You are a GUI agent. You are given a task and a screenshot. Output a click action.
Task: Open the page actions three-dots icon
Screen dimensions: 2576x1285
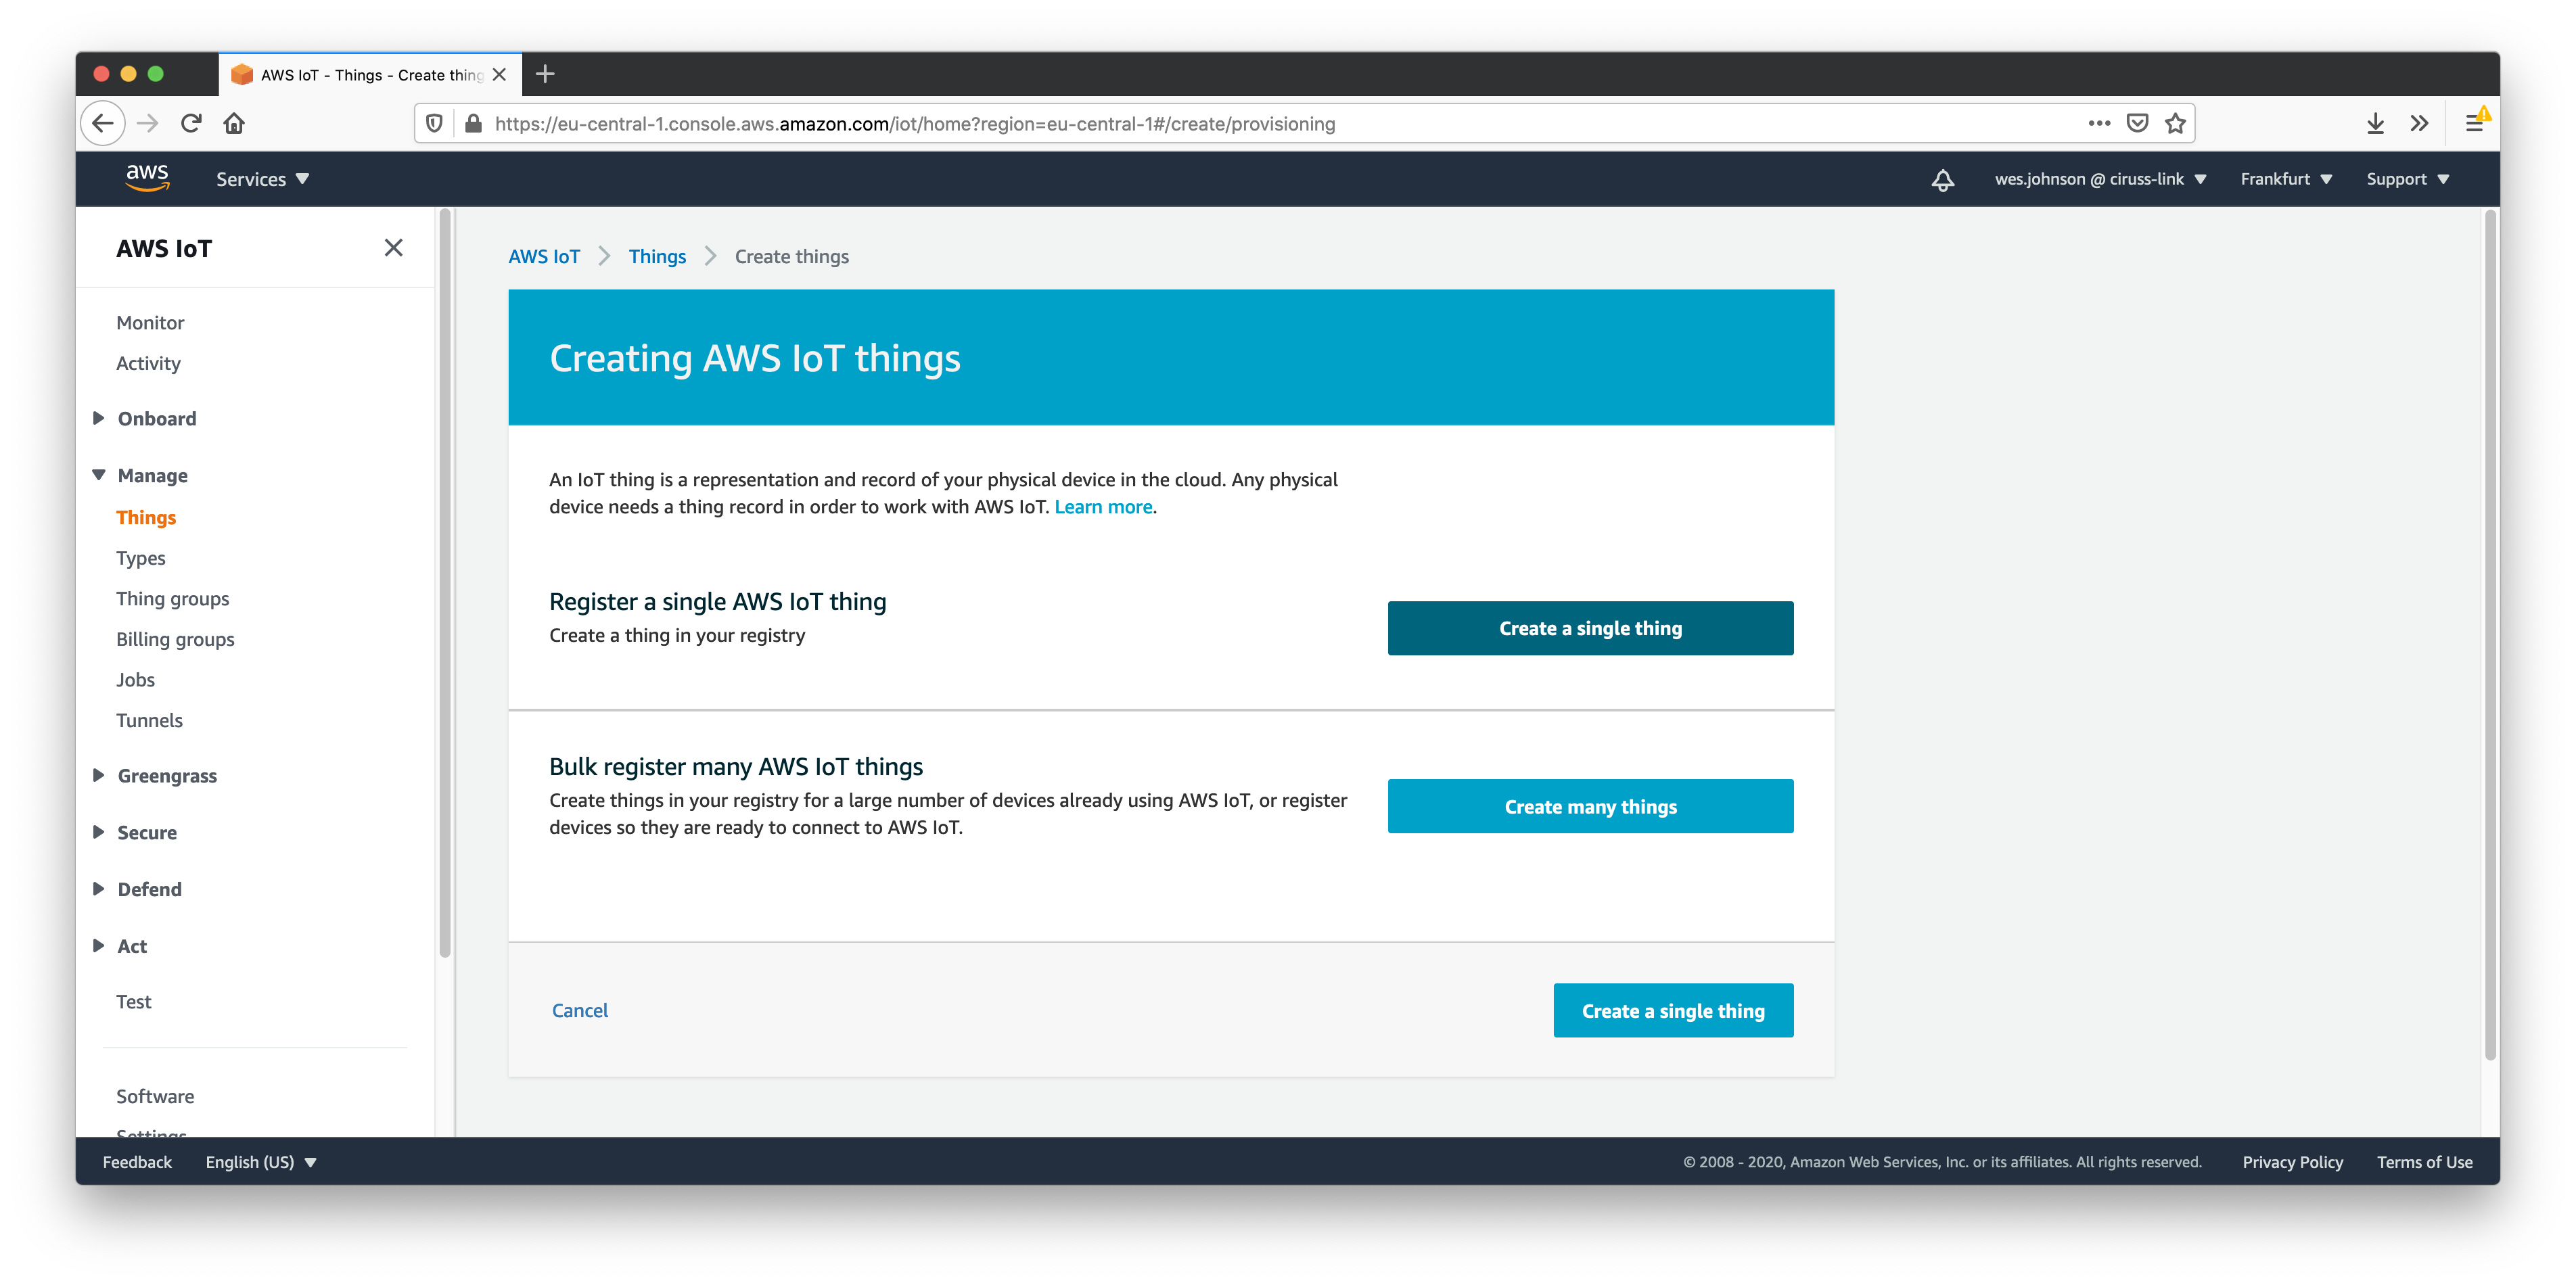coord(2098,123)
